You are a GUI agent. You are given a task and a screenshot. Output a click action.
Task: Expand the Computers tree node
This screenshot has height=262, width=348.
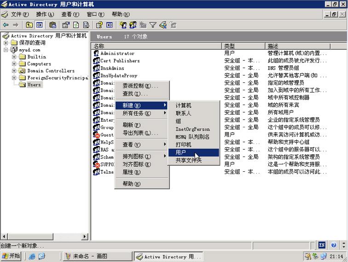coord(14,64)
